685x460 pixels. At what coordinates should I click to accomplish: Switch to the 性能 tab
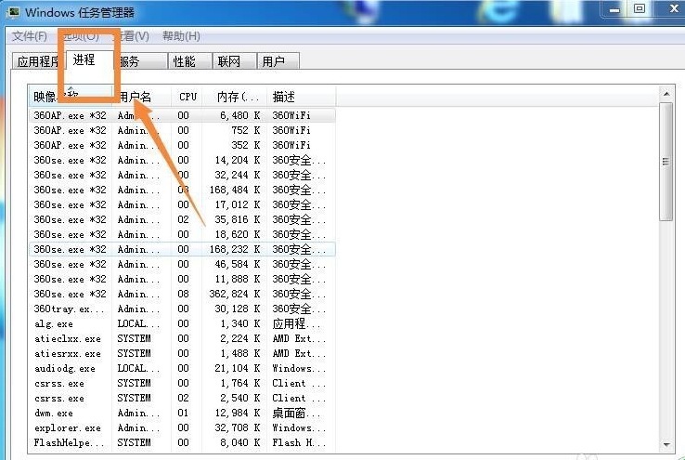[x=184, y=61]
